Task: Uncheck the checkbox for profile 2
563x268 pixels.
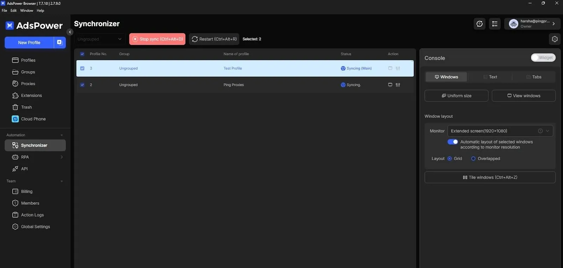Action: pos(82,85)
